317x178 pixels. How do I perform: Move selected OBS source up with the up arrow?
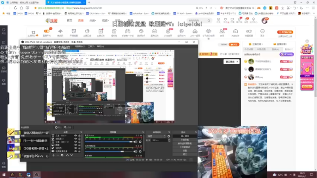67,155
